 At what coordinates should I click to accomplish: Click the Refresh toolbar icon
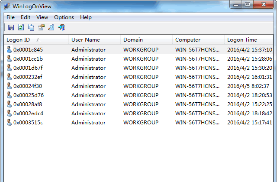click(21, 27)
